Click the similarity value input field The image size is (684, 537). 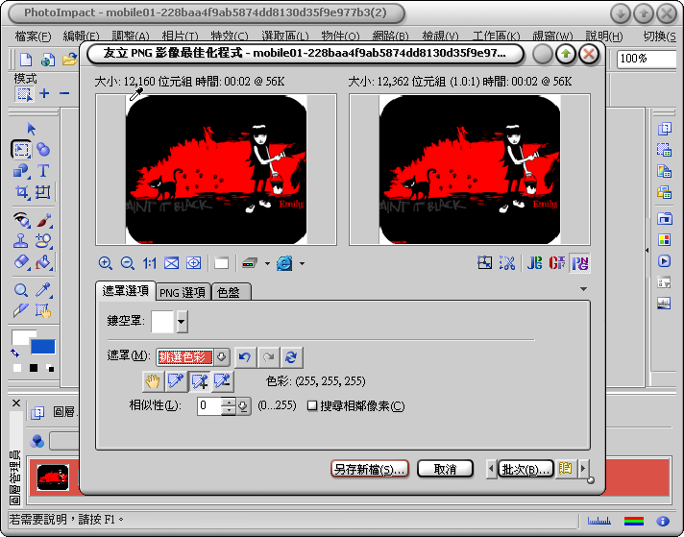(209, 406)
